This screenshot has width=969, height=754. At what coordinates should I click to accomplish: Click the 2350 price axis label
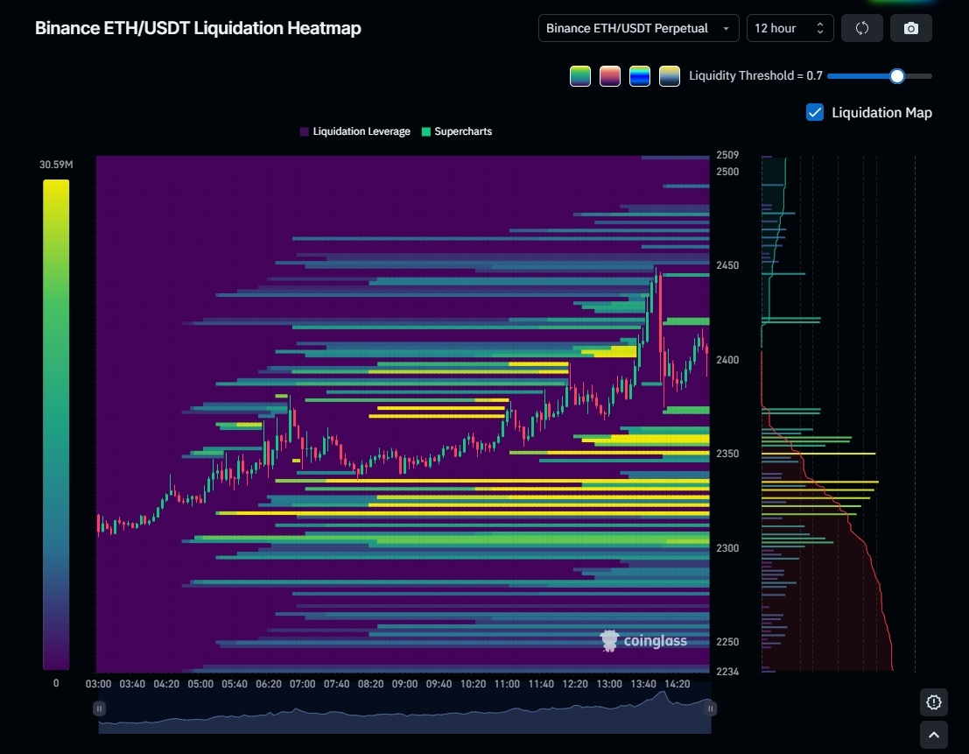click(727, 454)
